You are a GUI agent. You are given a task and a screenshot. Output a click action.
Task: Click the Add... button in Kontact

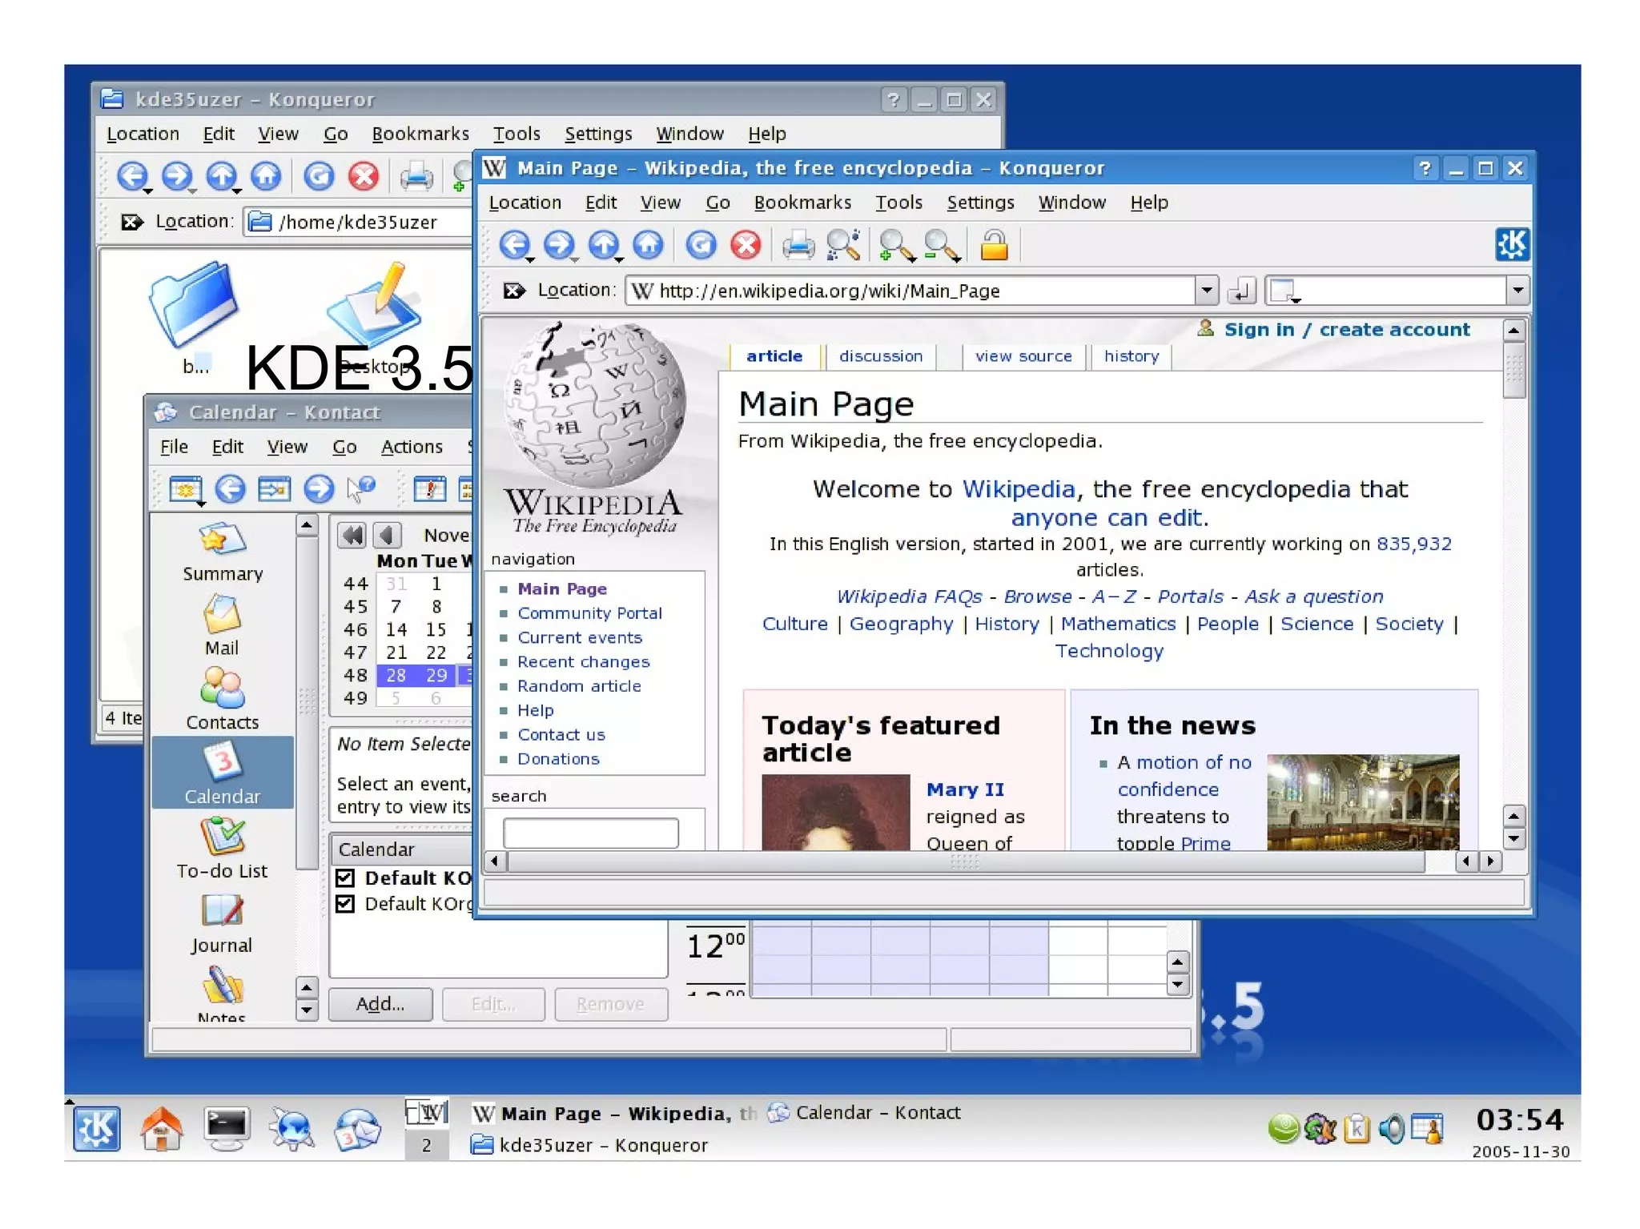(380, 1004)
